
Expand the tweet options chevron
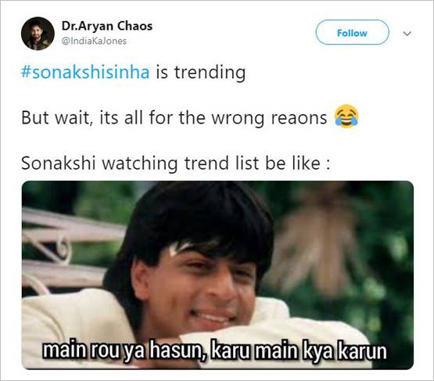pos(407,34)
